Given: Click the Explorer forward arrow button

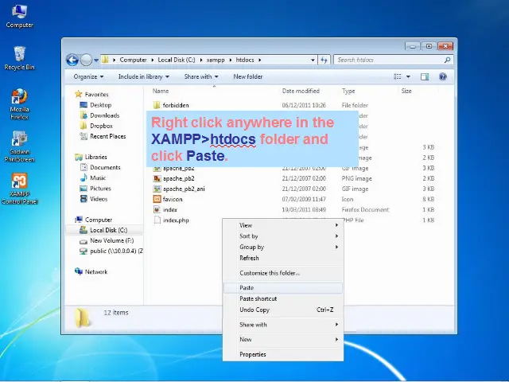Looking at the screenshot, I should 86,60.
